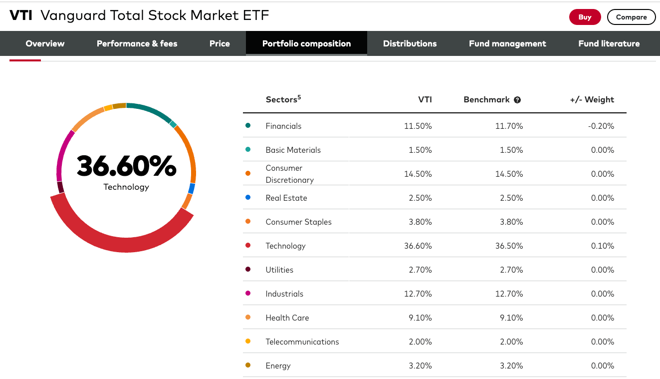Click the Utilities dark maroon legend dot
The image size is (660, 379).
(x=248, y=270)
